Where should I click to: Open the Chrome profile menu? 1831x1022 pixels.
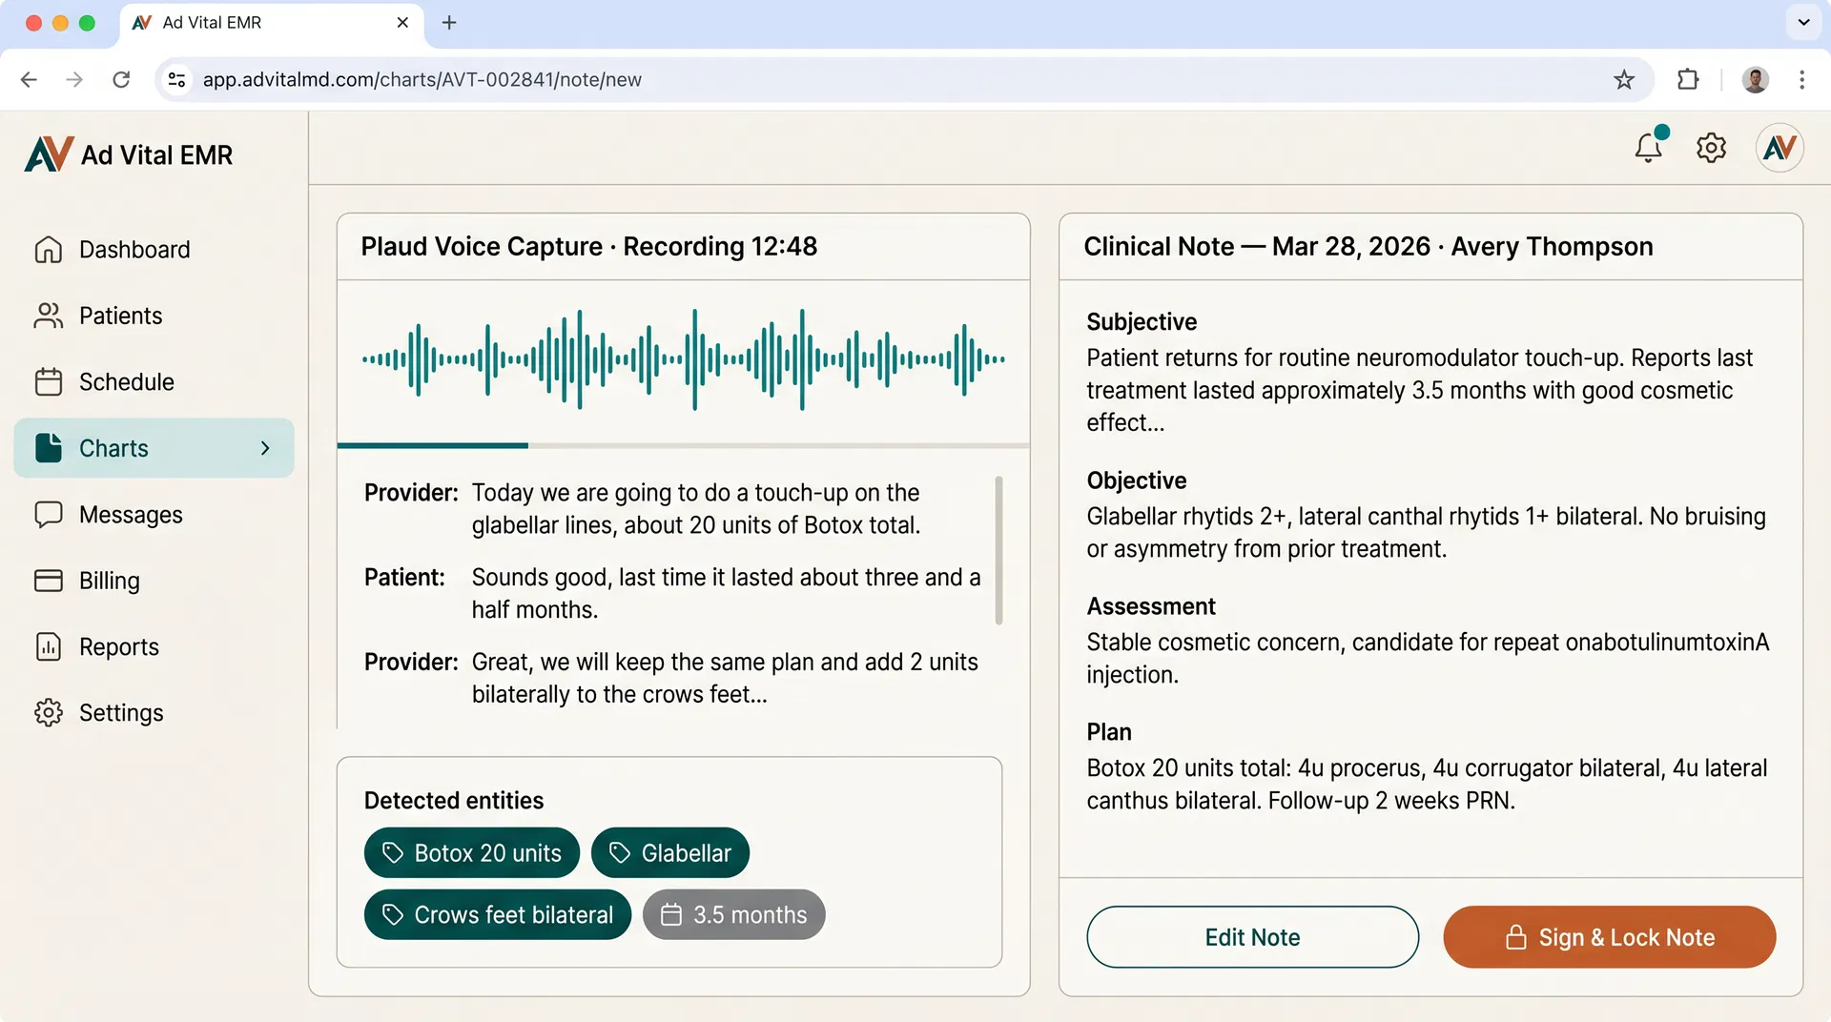pos(1756,79)
